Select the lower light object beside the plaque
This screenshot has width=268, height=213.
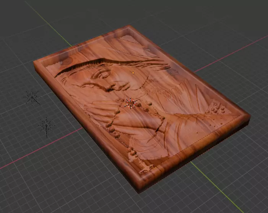click(x=46, y=126)
